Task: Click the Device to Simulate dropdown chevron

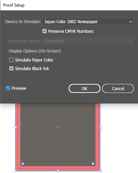Action: [x=130, y=22]
